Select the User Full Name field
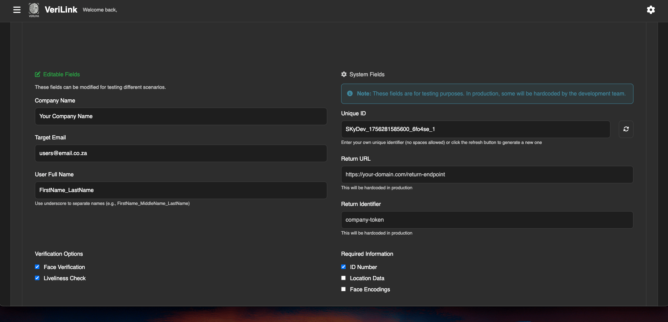The image size is (668, 322). 181,190
